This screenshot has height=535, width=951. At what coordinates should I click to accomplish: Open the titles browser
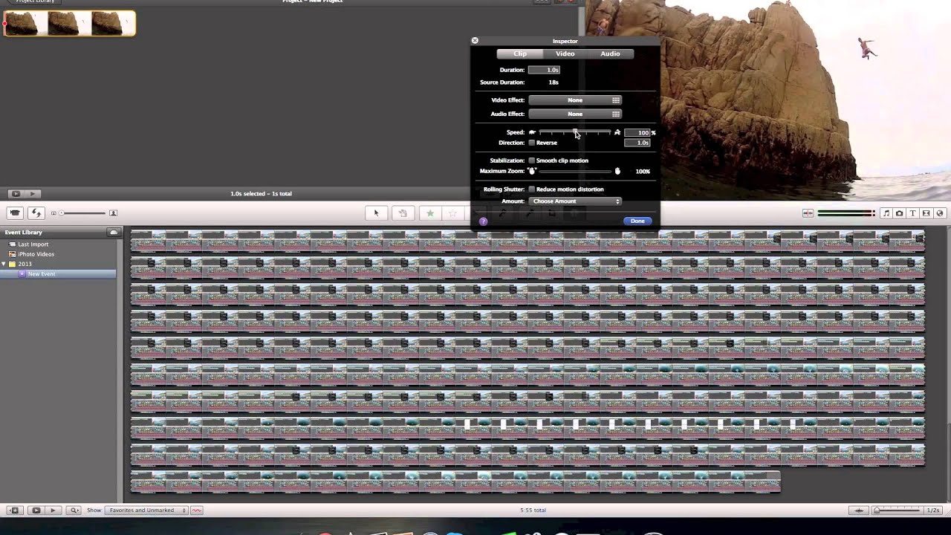912,213
